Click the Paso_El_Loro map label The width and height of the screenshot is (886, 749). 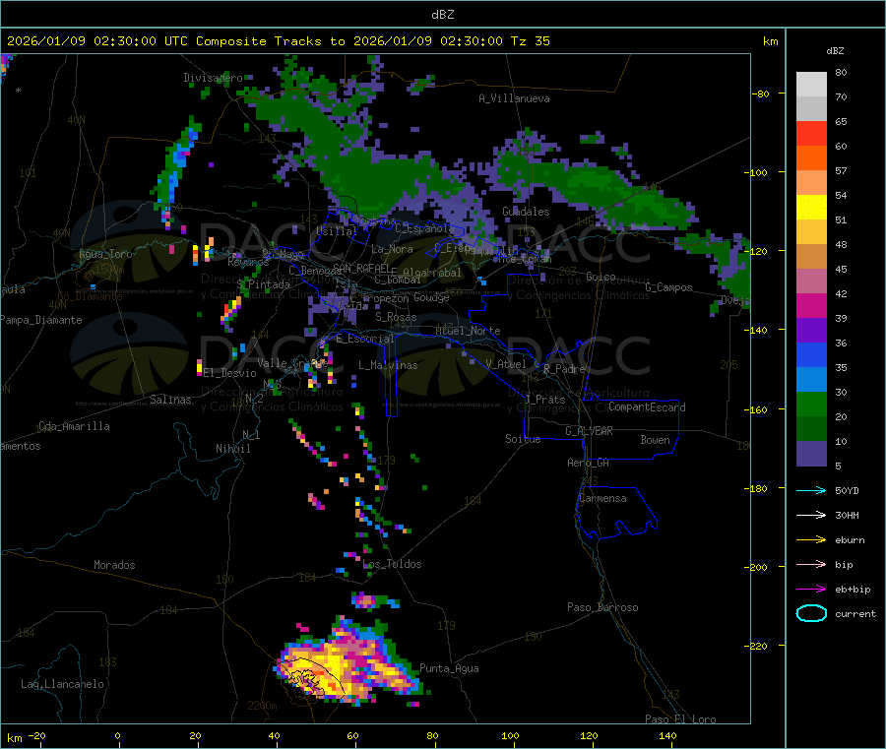[x=680, y=719]
